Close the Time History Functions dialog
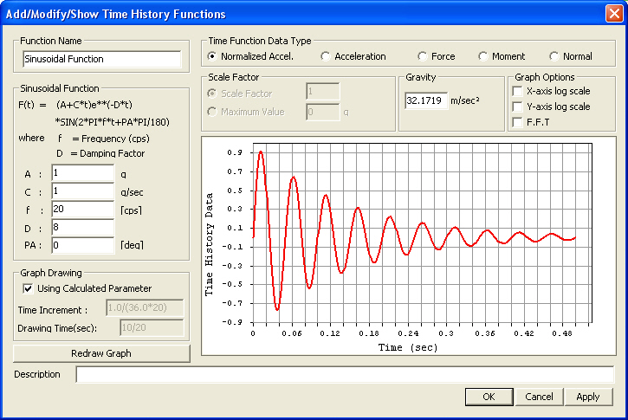This screenshot has height=420, width=628. [614, 14]
